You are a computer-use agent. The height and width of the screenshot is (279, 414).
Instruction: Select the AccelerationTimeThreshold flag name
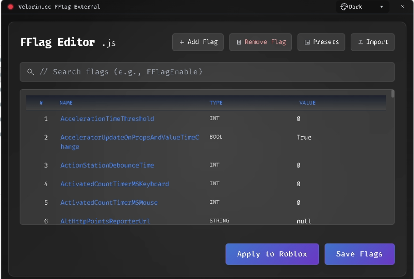pyautogui.click(x=107, y=119)
